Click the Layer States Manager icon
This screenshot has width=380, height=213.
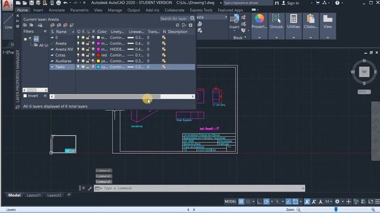tap(40, 25)
